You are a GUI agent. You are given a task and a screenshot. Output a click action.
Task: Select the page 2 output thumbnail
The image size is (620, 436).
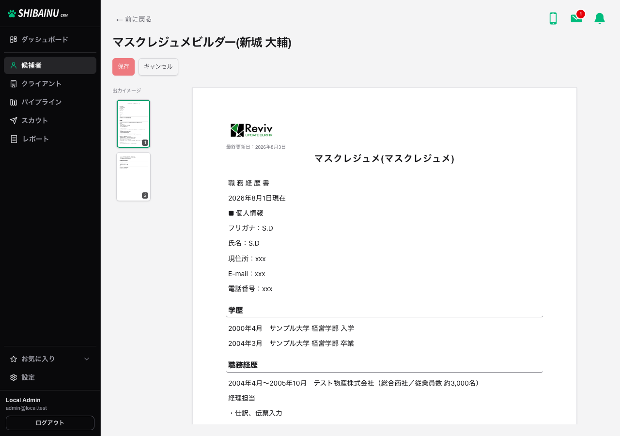pyautogui.click(x=133, y=176)
